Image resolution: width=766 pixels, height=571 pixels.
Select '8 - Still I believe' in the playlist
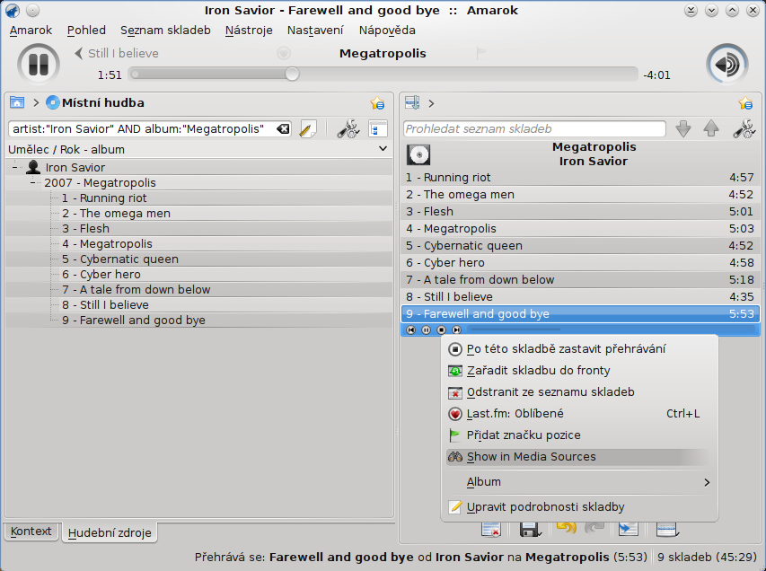click(580, 297)
